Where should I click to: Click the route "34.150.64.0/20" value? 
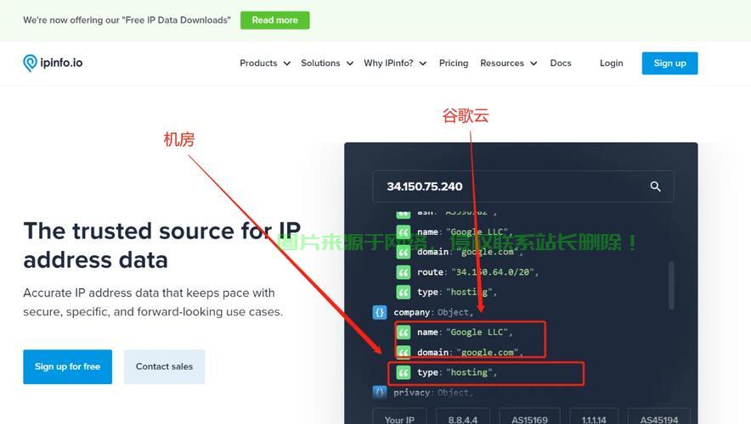pos(493,272)
